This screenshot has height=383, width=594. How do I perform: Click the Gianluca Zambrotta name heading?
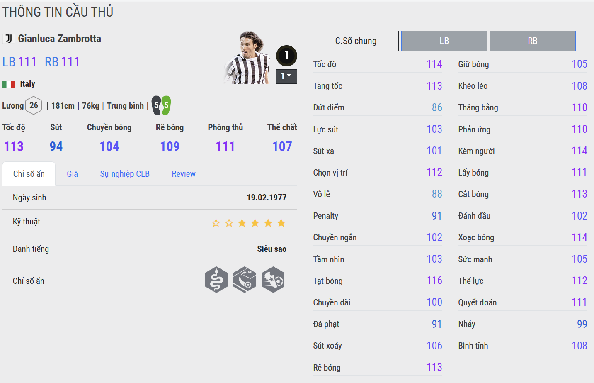60,39
